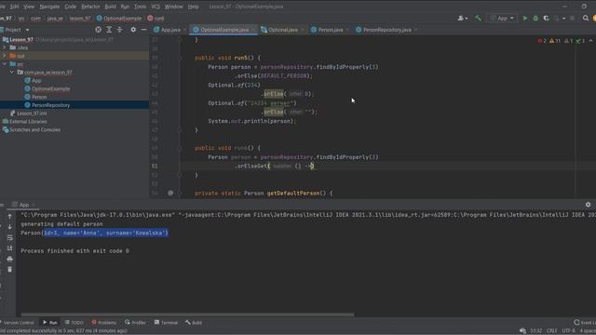Toggle soft-wrap in Run console
The width and height of the screenshot is (596, 335).
pos(10,237)
